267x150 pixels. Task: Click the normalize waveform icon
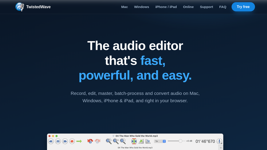click(x=134, y=141)
